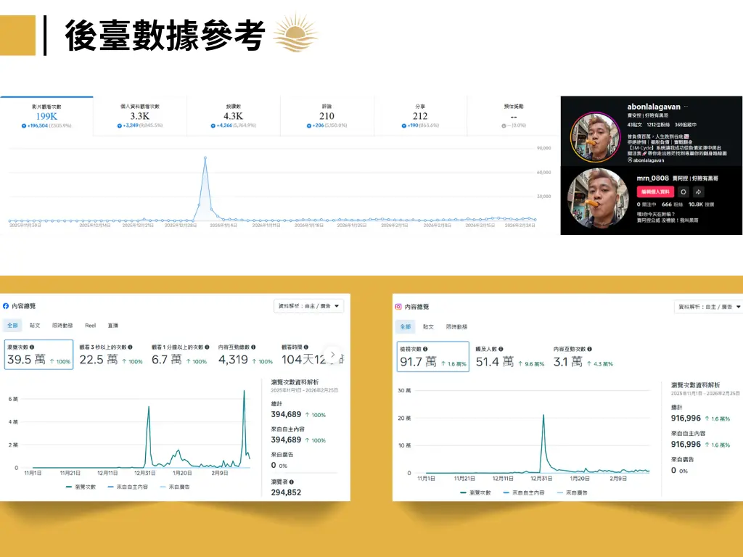Click the red 編輯個人資料 button

pos(654,191)
